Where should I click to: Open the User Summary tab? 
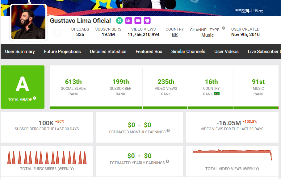[x=20, y=52]
